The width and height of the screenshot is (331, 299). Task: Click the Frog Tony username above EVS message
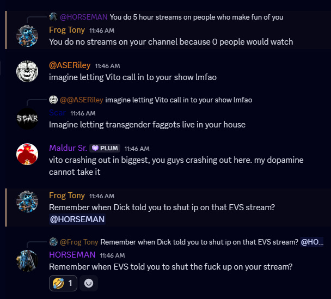pos(67,196)
